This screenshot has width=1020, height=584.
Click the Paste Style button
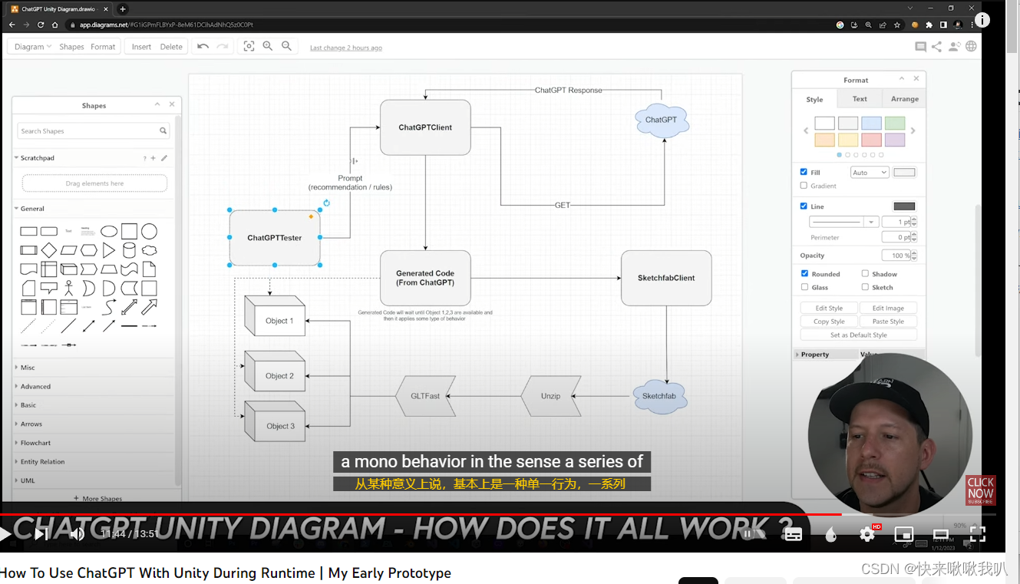(x=888, y=322)
